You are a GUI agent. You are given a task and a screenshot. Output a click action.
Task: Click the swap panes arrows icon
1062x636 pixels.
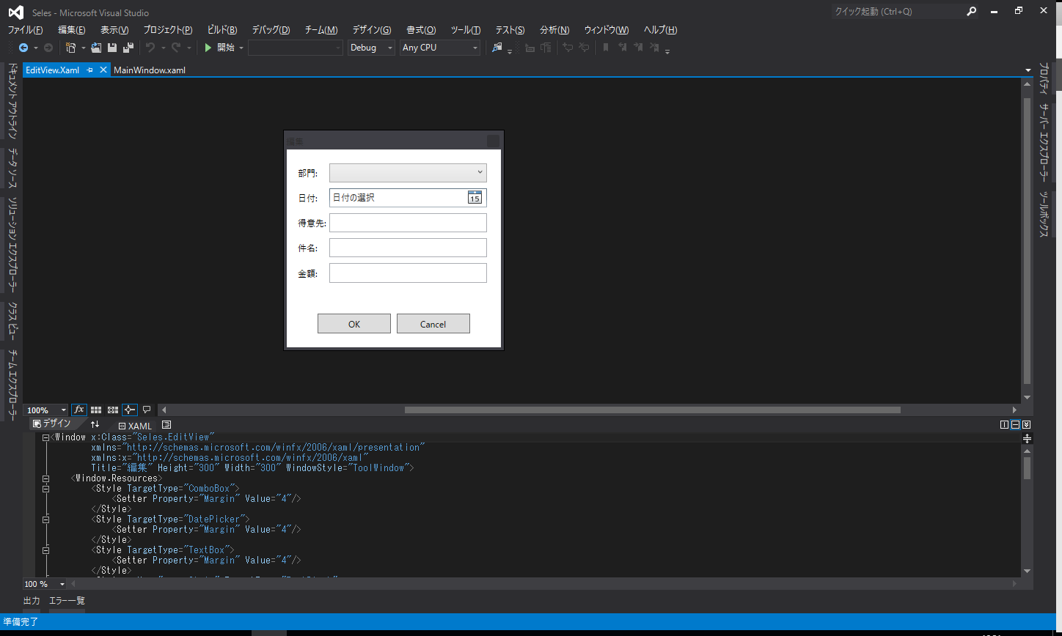click(95, 425)
